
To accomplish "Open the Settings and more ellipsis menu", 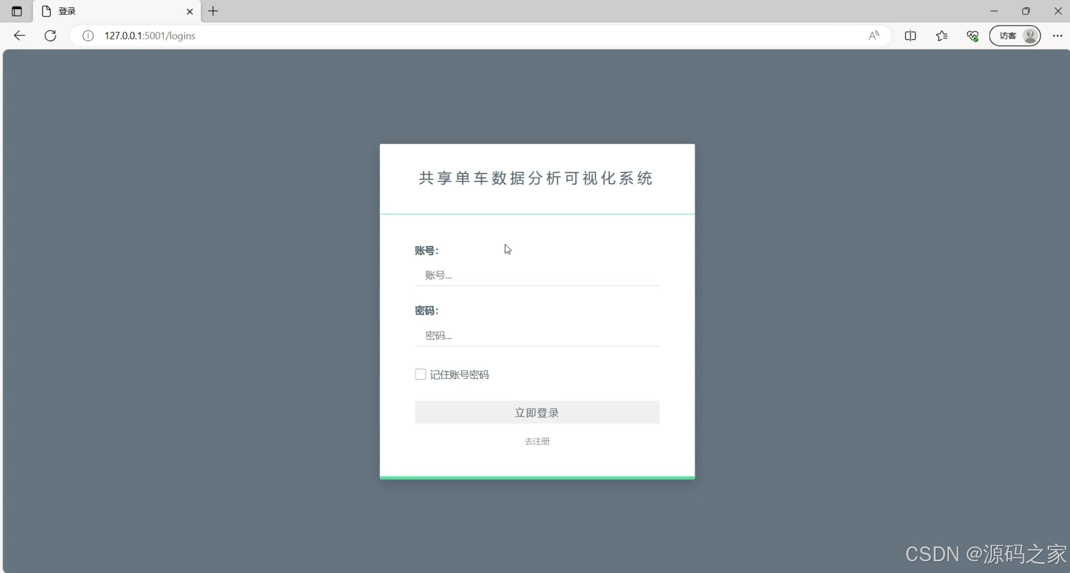I will pyautogui.click(x=1057, y=36).
